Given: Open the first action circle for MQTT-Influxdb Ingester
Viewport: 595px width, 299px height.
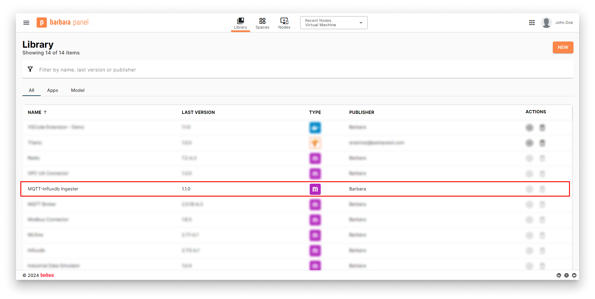Looking at the screenshot, I should pos(529,189).
